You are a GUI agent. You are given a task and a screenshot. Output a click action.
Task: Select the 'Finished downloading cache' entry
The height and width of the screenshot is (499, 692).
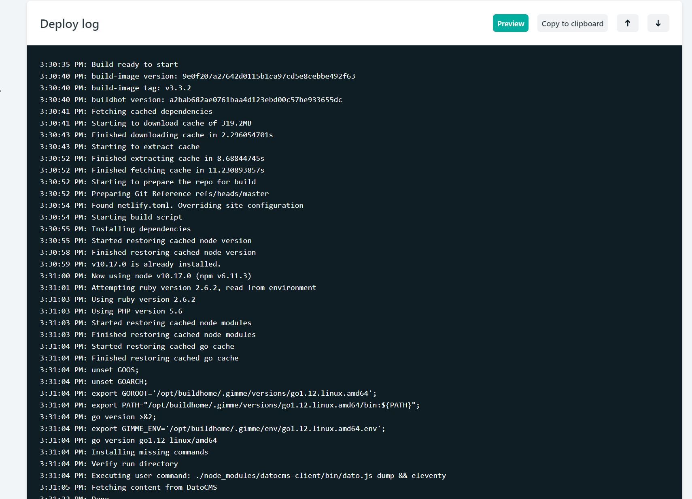pos(156,134)
